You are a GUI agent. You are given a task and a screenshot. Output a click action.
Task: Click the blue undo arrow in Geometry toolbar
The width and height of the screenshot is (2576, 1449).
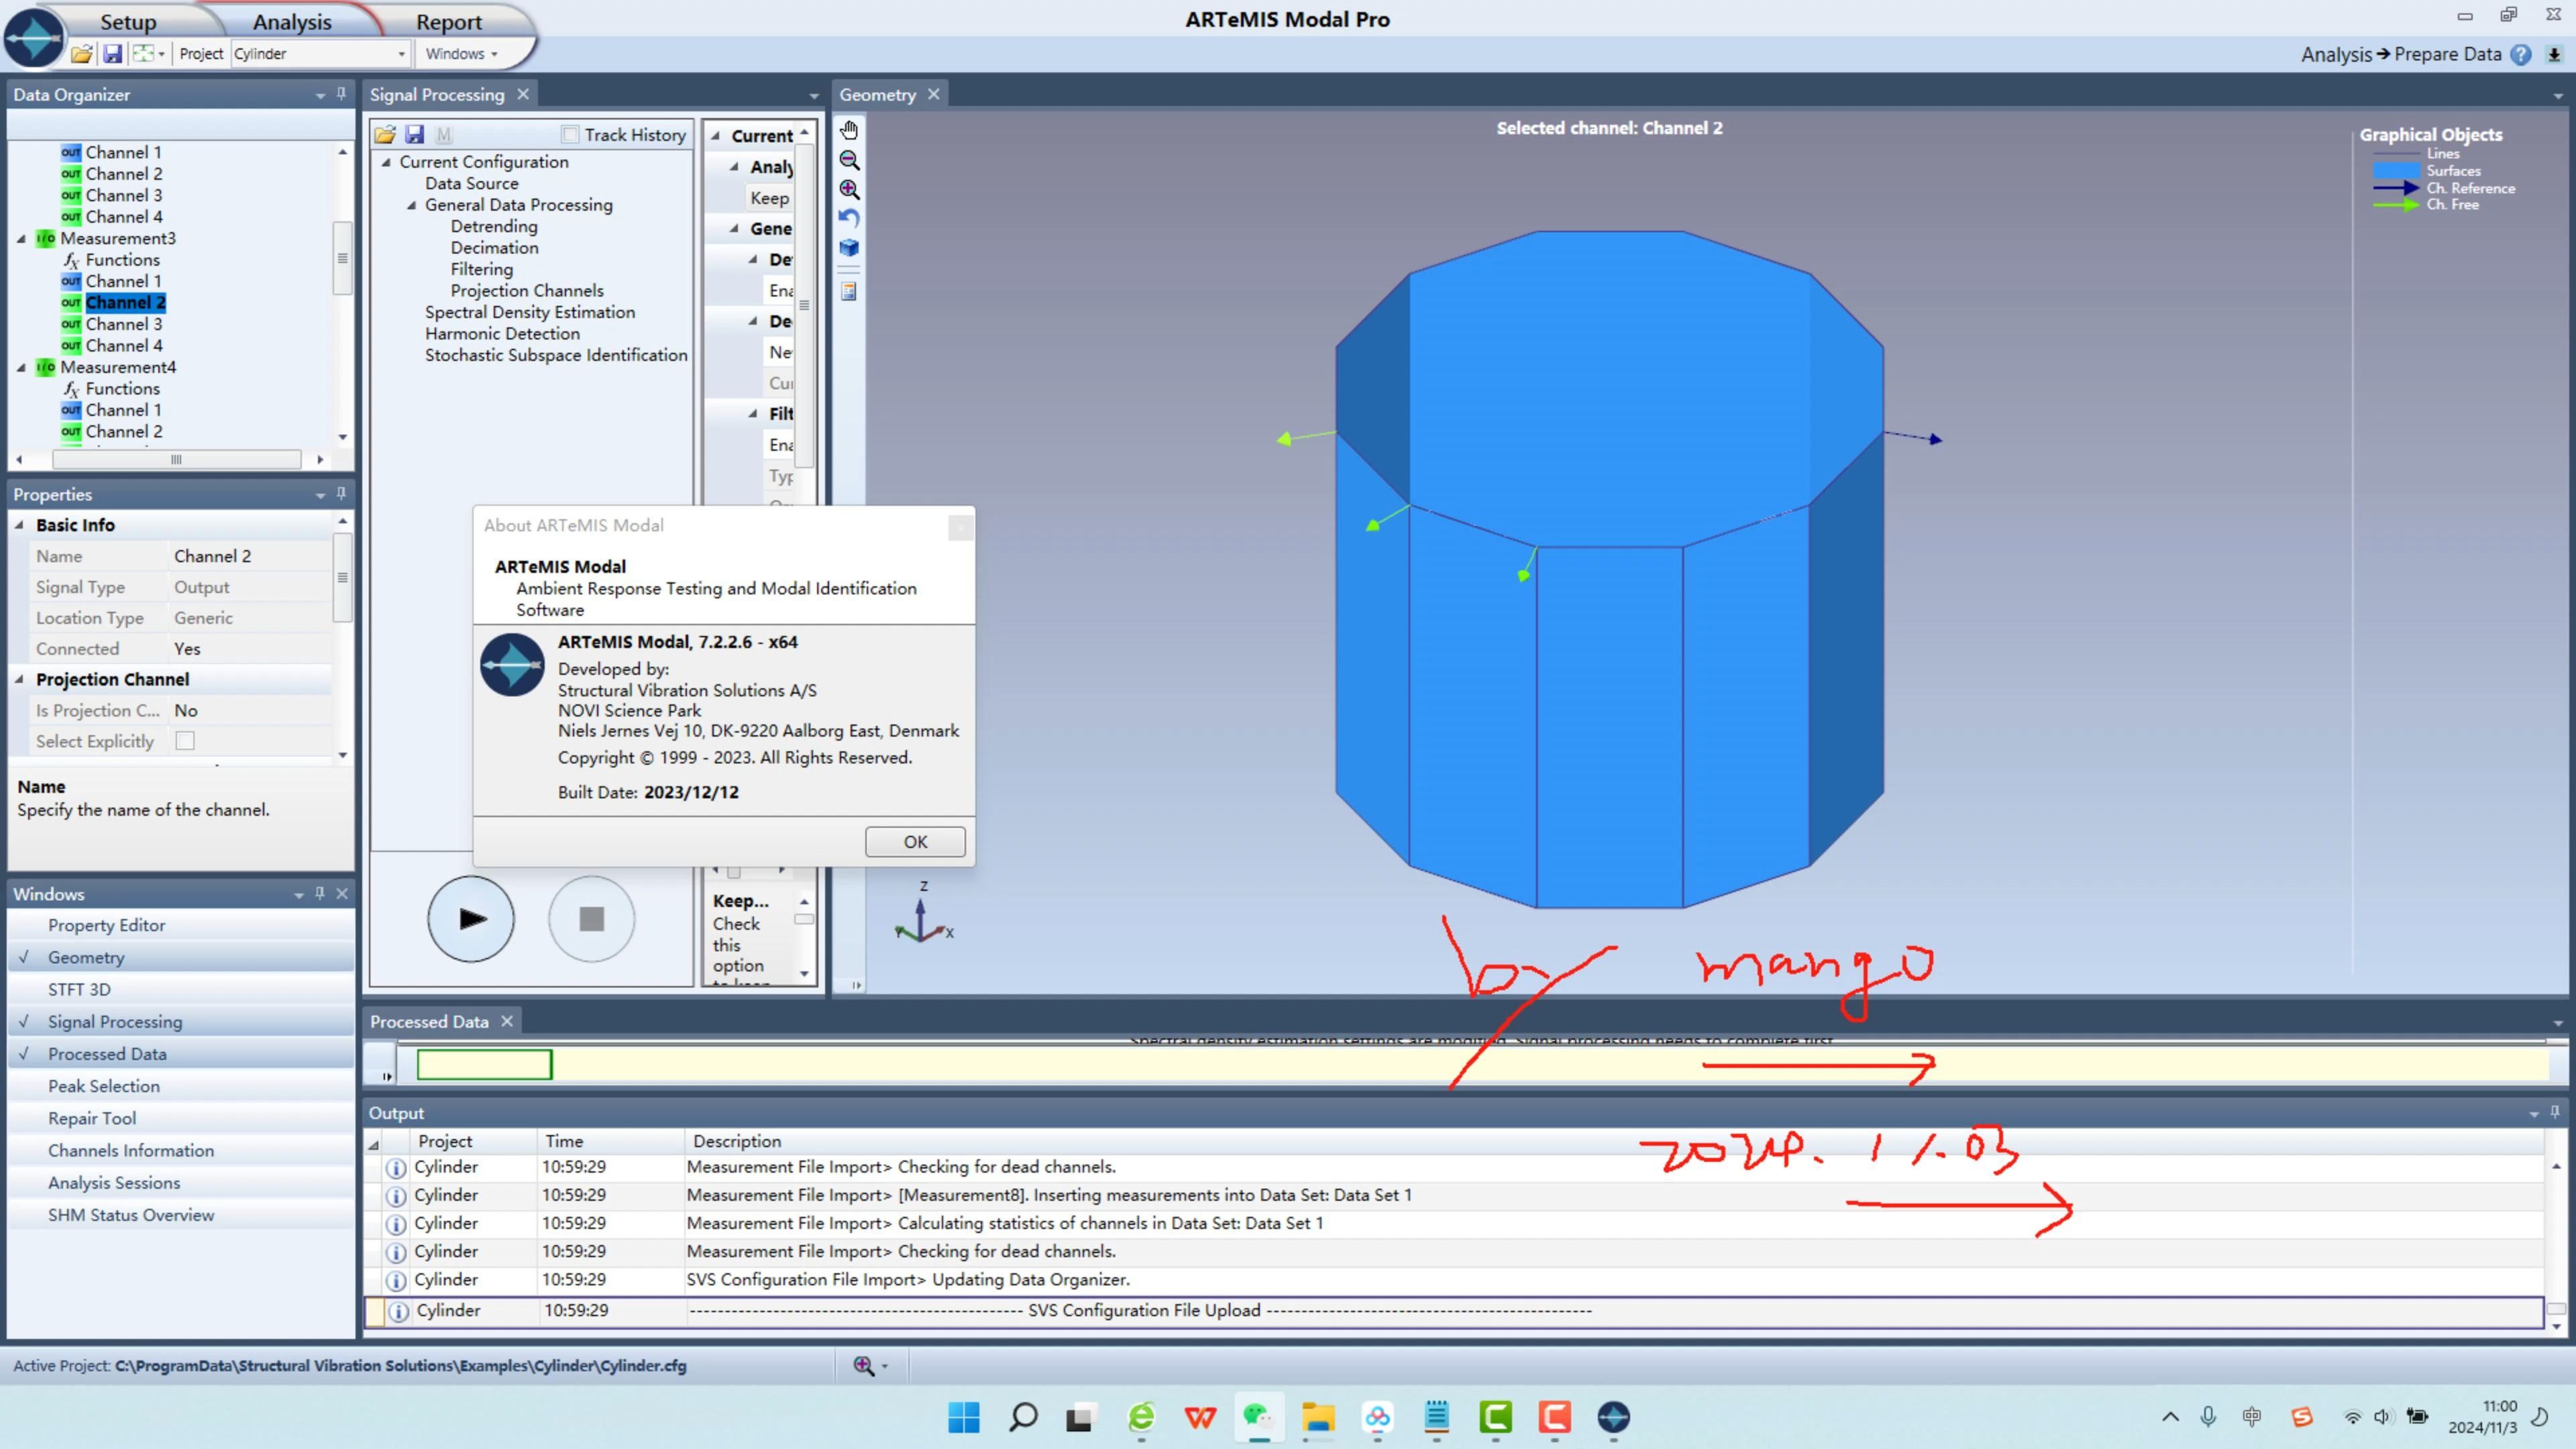pyautogui.click(x=849, y=218)
